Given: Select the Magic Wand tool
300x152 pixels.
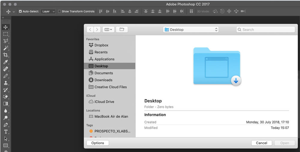Looking at the screenshot, I should [x=5, y=48].
